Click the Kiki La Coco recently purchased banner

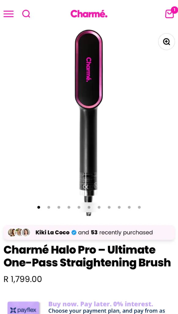coord(89,232)
